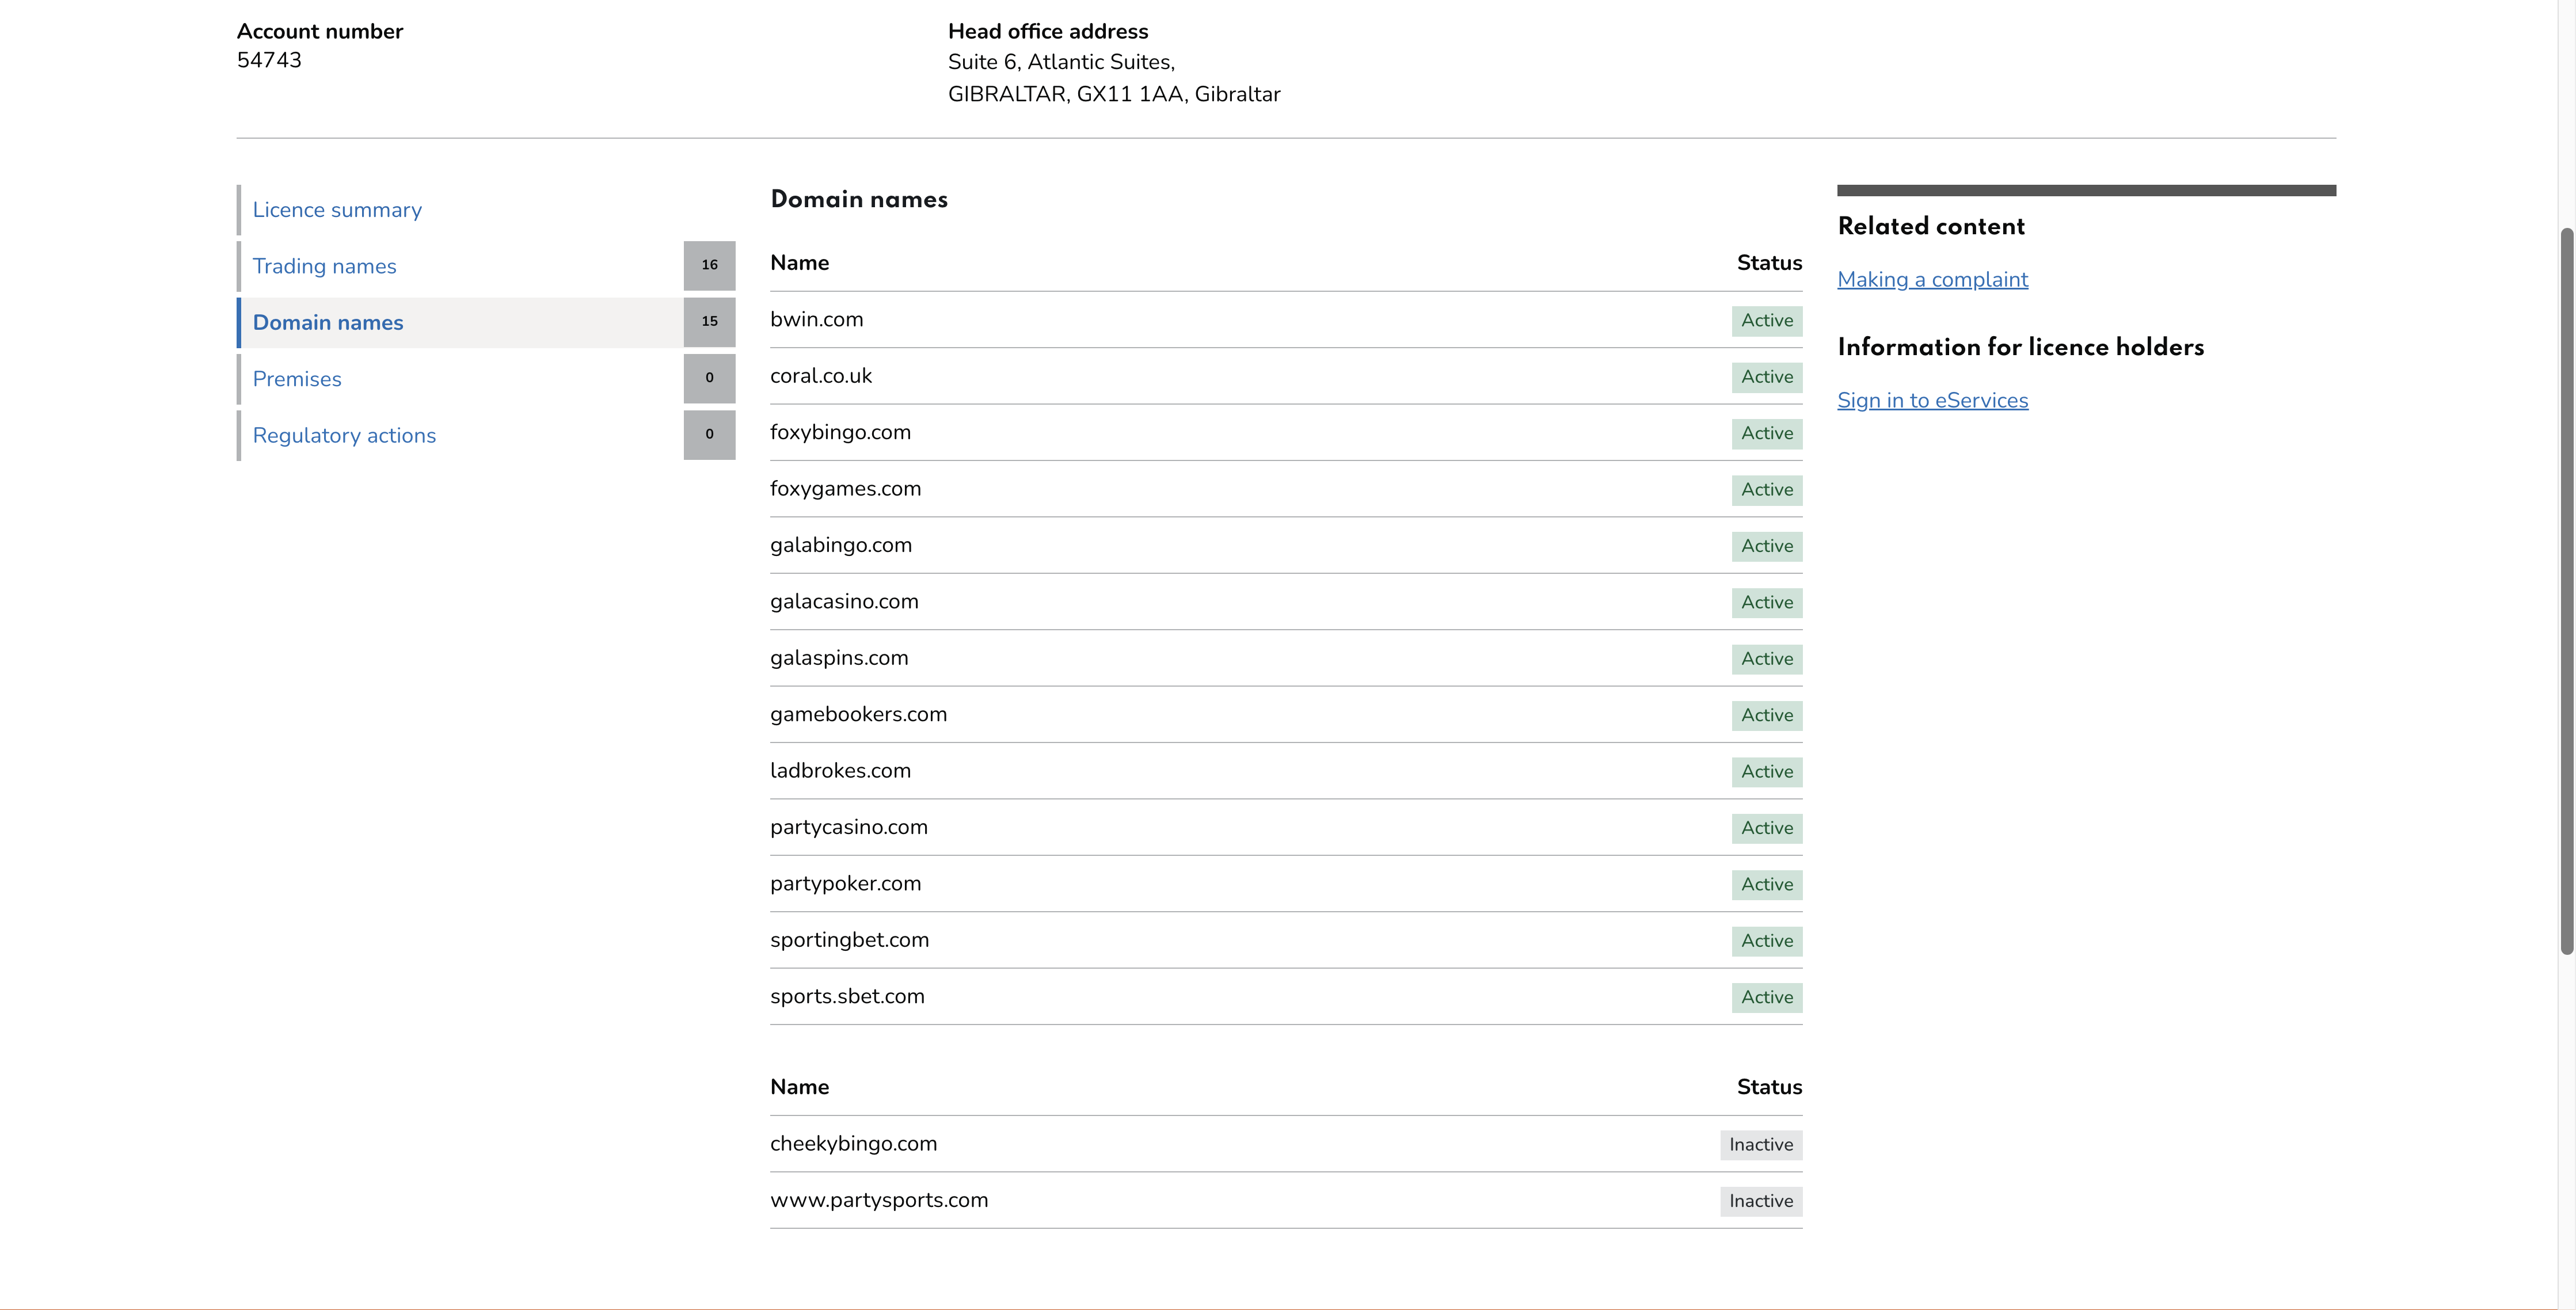Viewport: 2576px width, 1310px height.
Task: Click the gamebookers.com entry
Action: pyautogui.click(x=858, y=714)
